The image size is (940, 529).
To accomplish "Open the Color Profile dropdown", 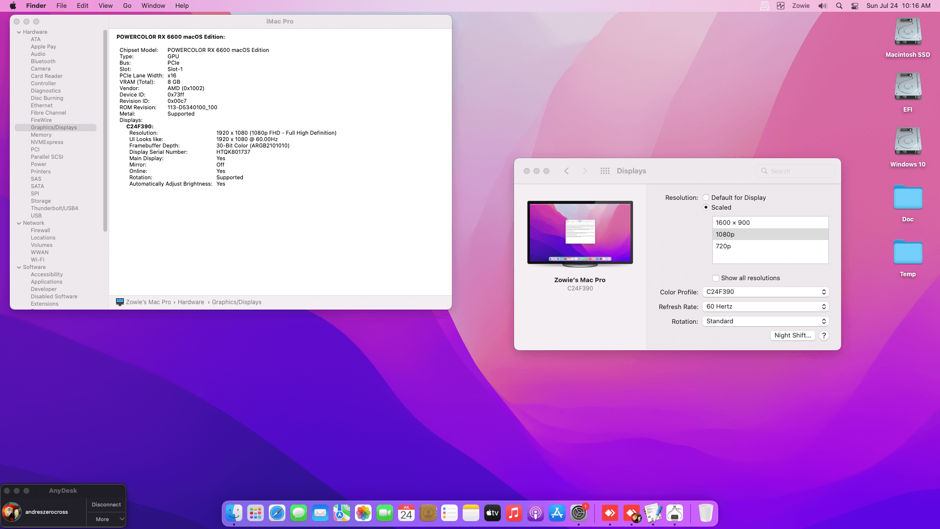I will pos(765,292).
